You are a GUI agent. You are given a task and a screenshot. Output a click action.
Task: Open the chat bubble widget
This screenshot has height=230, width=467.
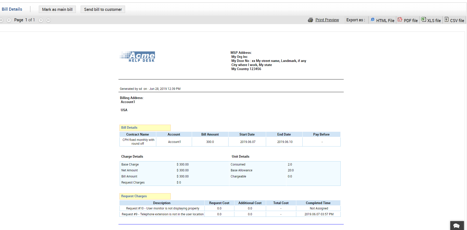pos(457,226)
